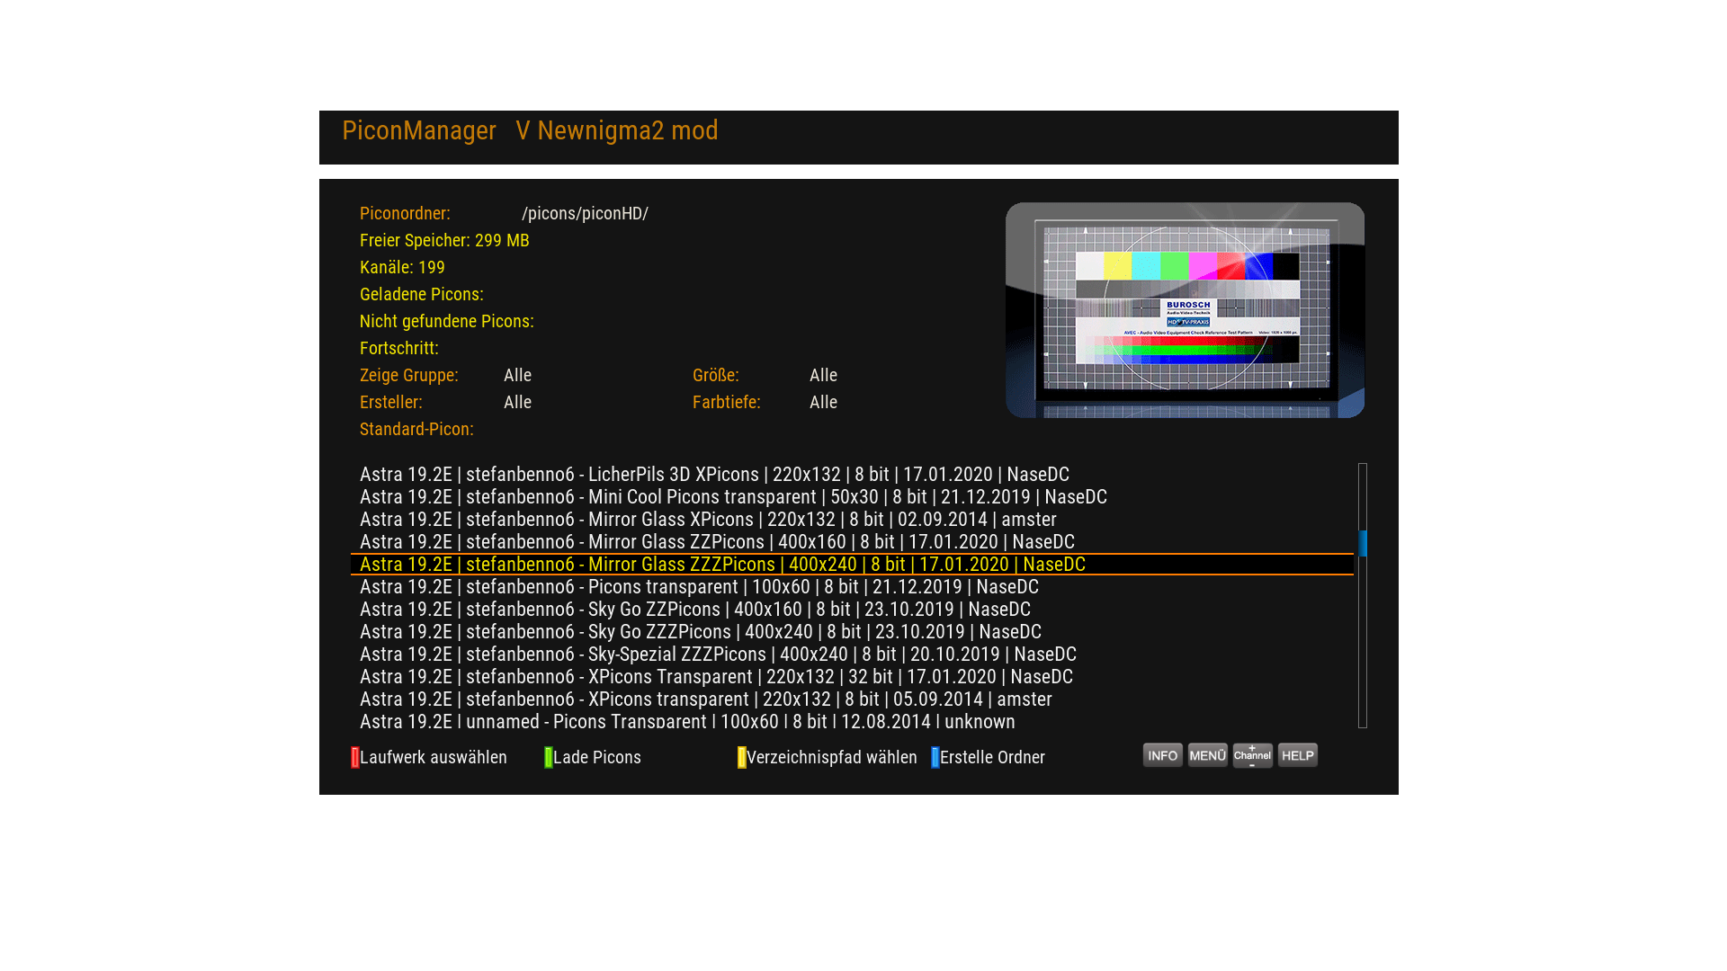Click the Piconordner path /picons/piconHD/
The height and width of the screenshot is (971, 1727).
(x=585, y=213)
